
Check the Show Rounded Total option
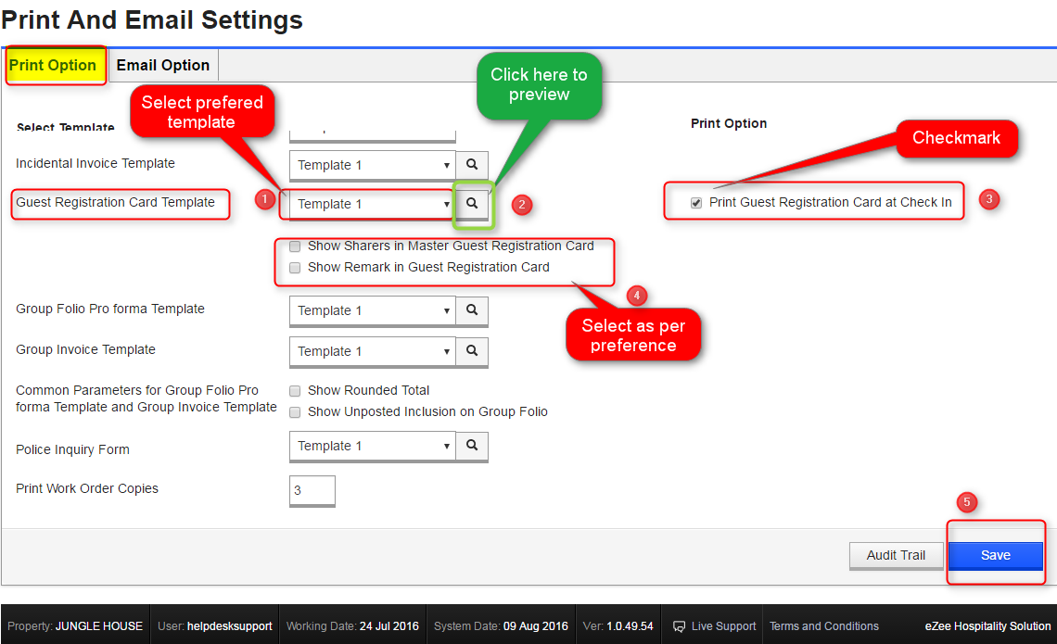point(294,390)
